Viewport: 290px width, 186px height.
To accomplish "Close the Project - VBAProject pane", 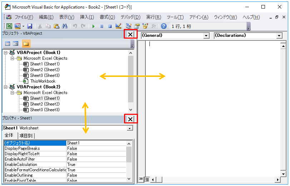I will click(131, 34).
